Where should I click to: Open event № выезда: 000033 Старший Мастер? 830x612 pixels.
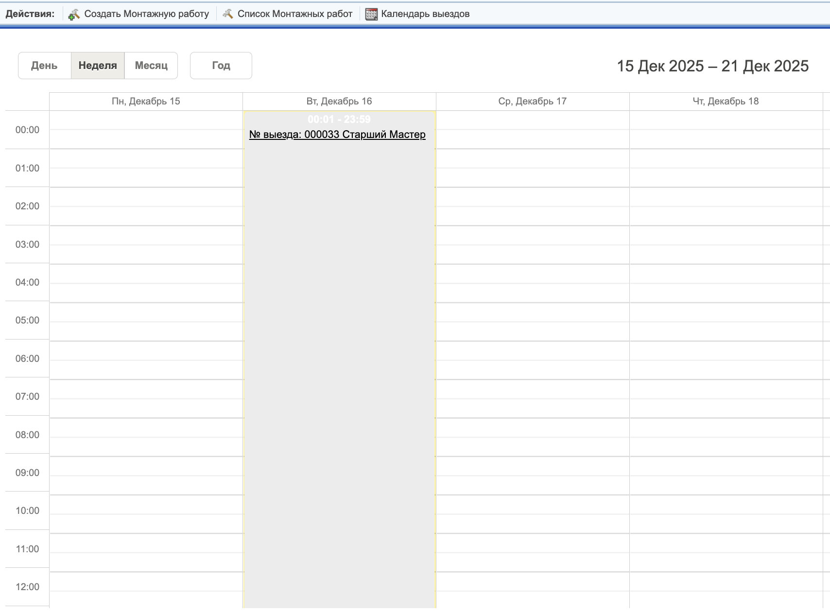coord(337,135)
